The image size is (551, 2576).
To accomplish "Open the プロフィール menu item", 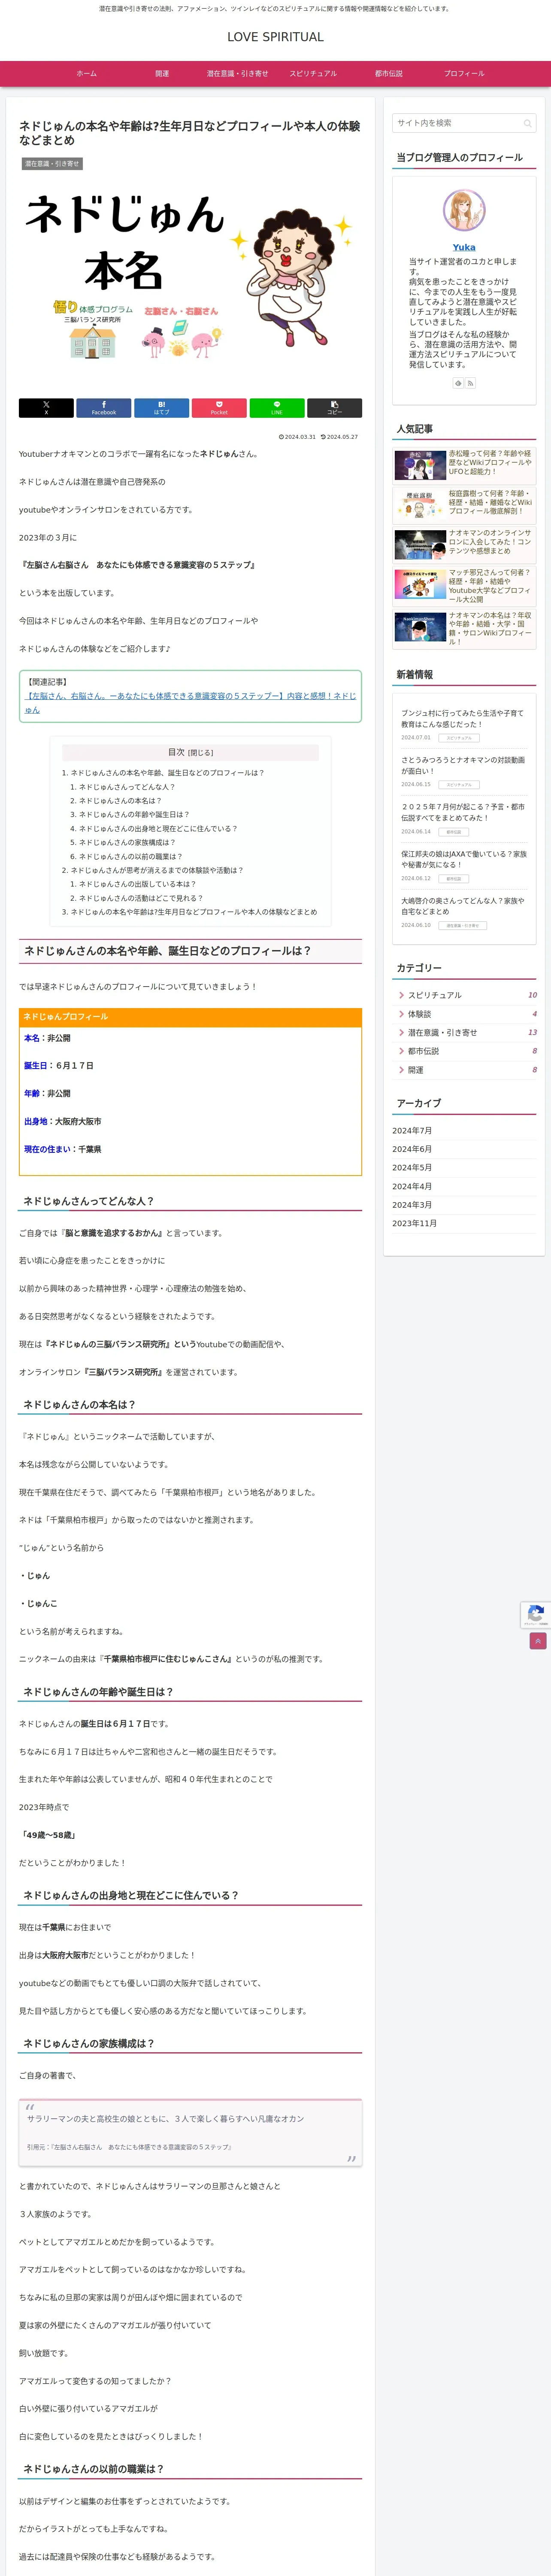I will [464, 74].
